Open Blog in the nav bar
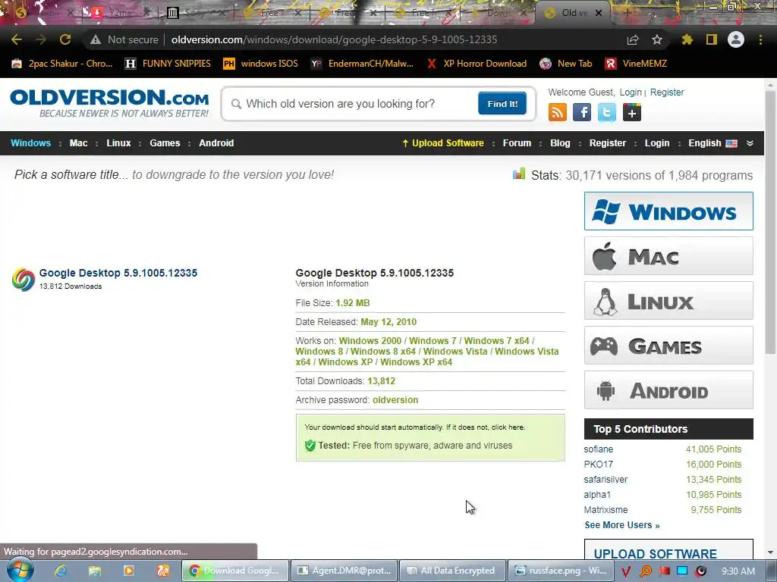This screenshot has width=777, height=582. pos(560,143)
